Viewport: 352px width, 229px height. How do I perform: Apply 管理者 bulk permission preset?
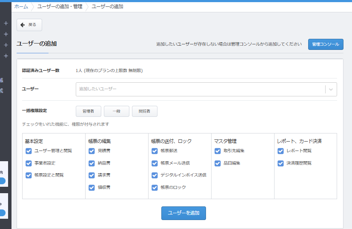tap(88, 111)
